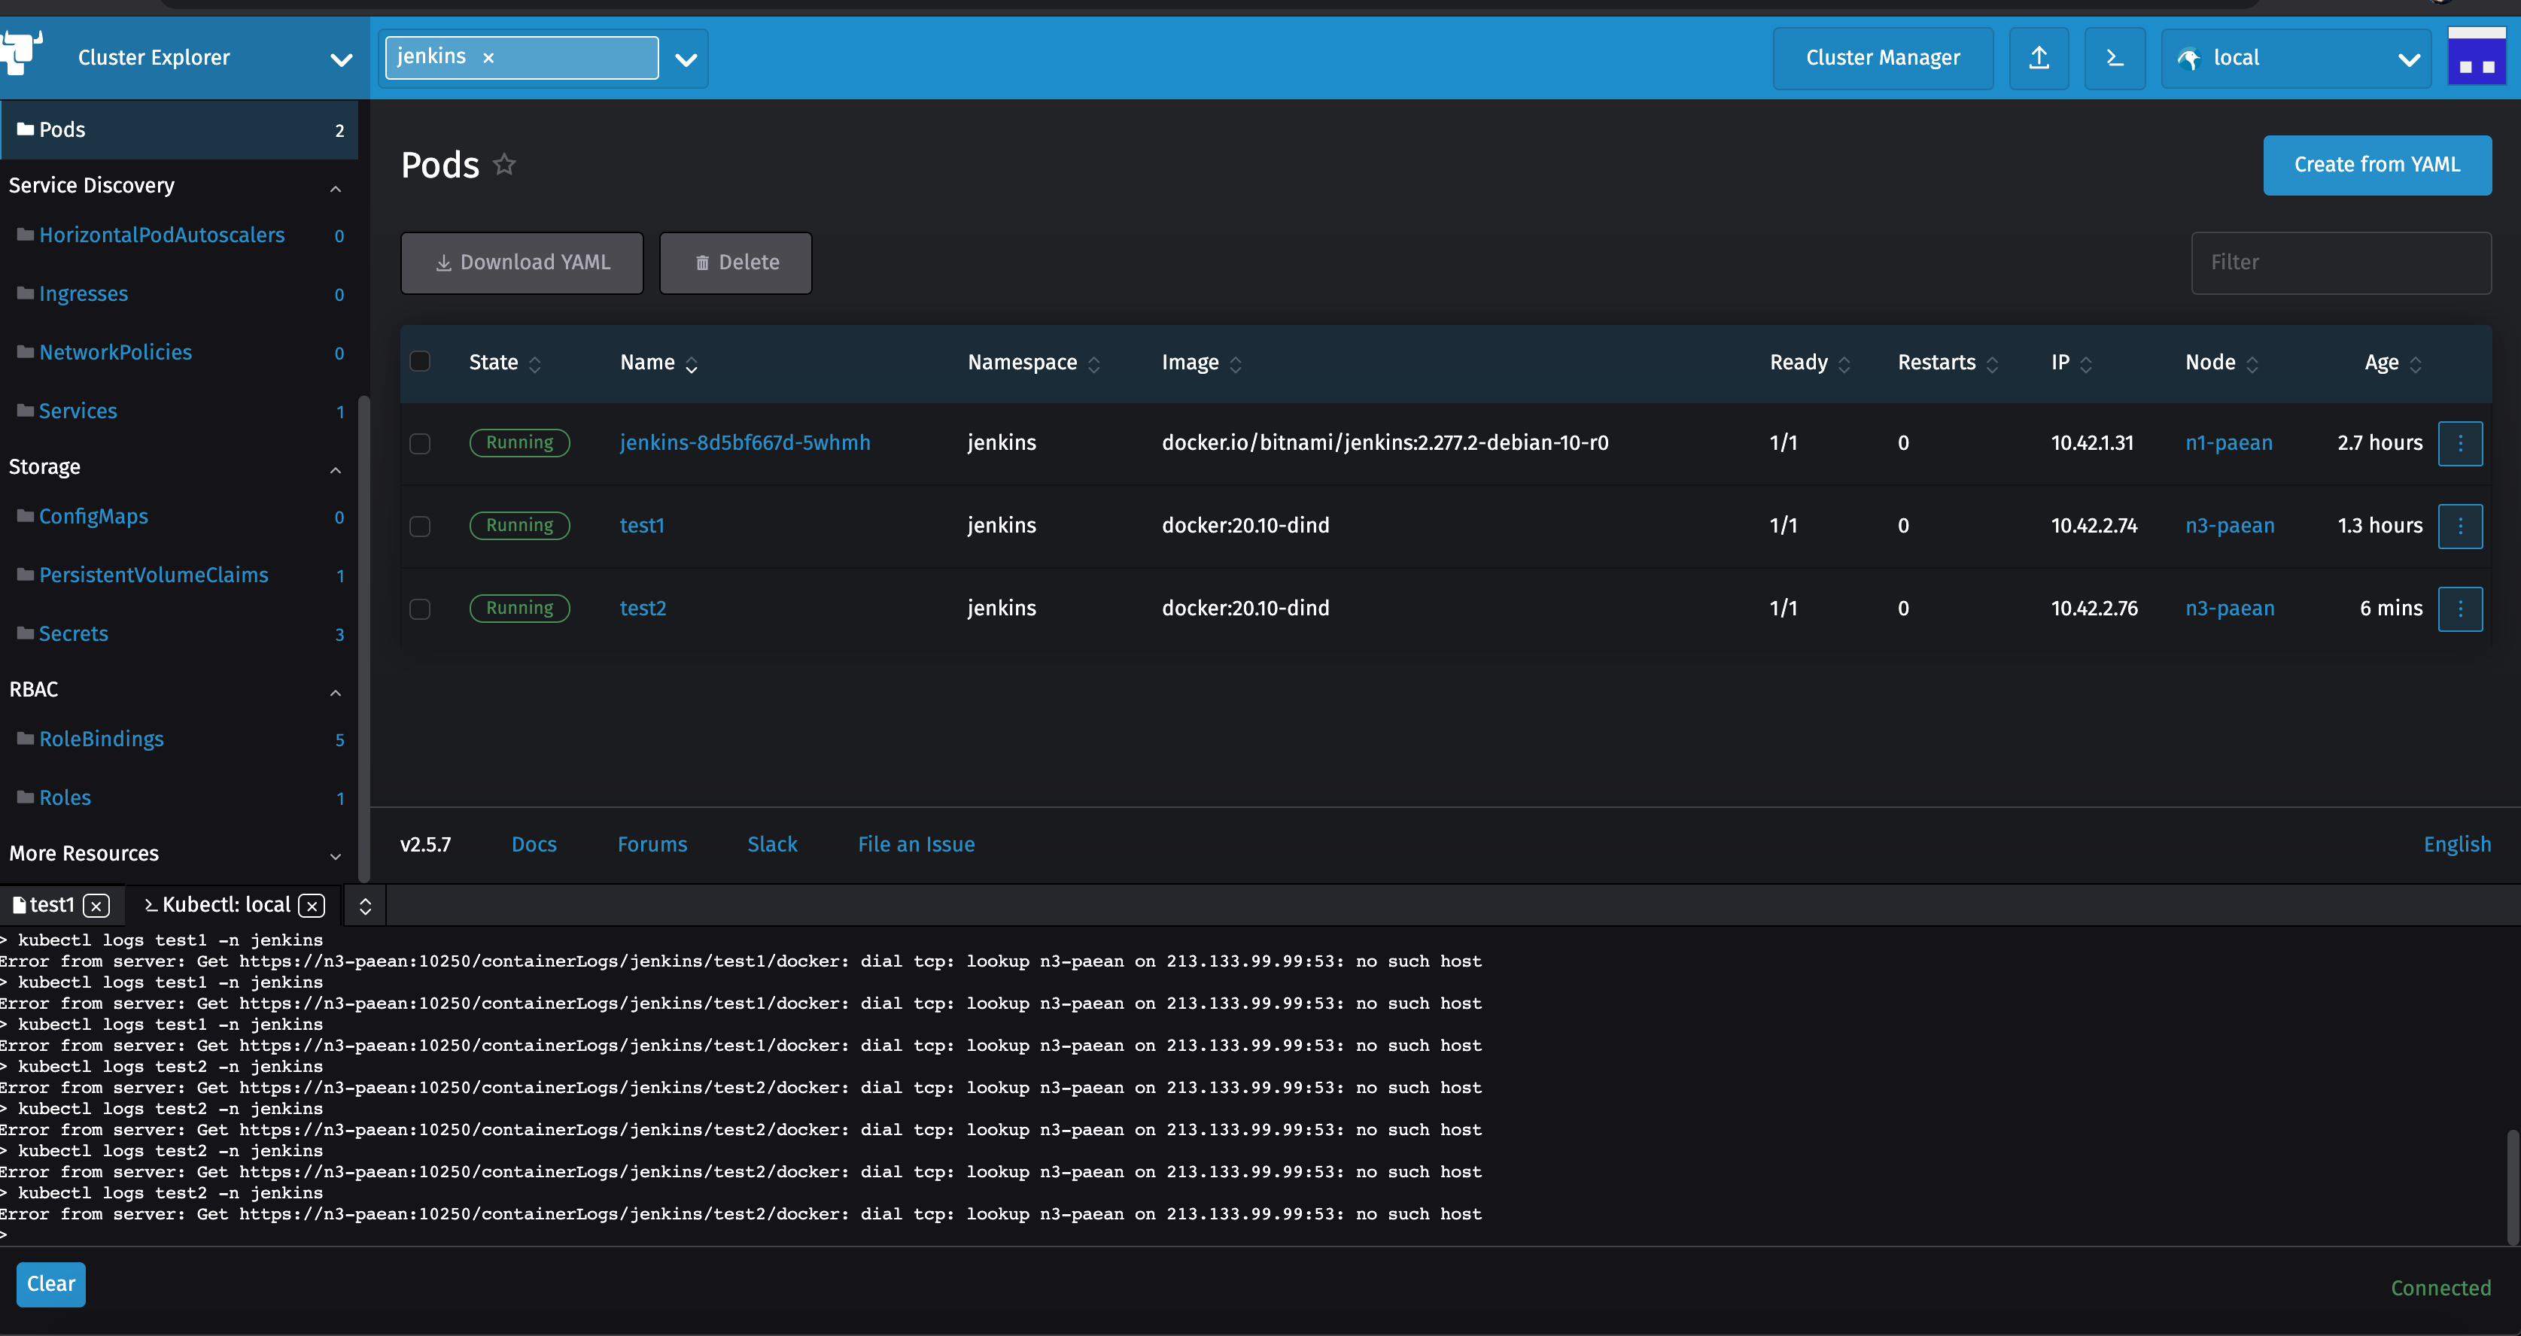
Task: Collapse the Service Discovery section
Action: [x=336, y=188]
